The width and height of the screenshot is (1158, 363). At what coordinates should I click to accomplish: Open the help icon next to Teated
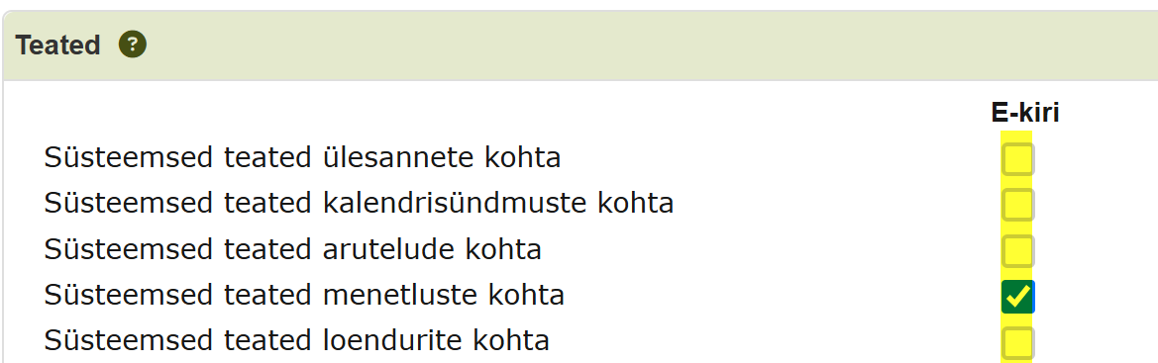133,45
